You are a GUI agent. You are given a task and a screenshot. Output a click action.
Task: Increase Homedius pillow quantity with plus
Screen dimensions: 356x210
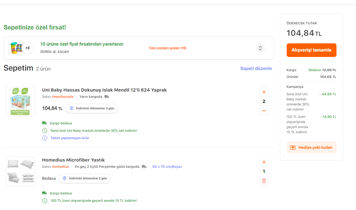click(x=264, y=162)
